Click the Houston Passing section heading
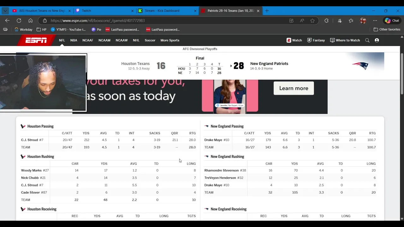 pos(40,126)
